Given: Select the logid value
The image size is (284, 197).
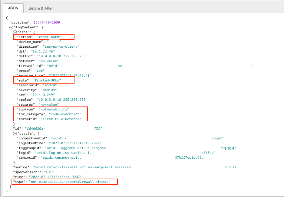Looking at the screenshot, I should (x=125, y=153).
